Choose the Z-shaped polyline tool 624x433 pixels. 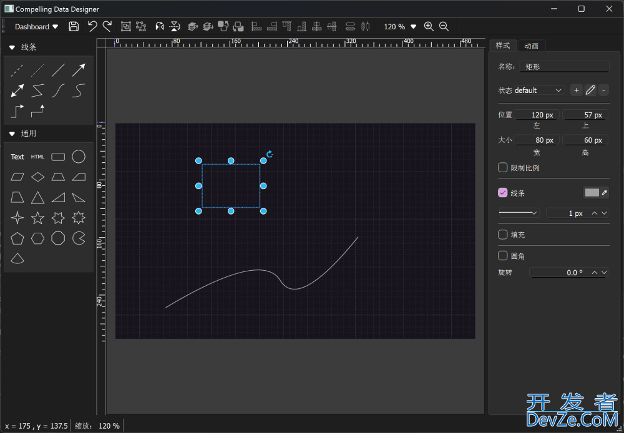pos(37,90)
